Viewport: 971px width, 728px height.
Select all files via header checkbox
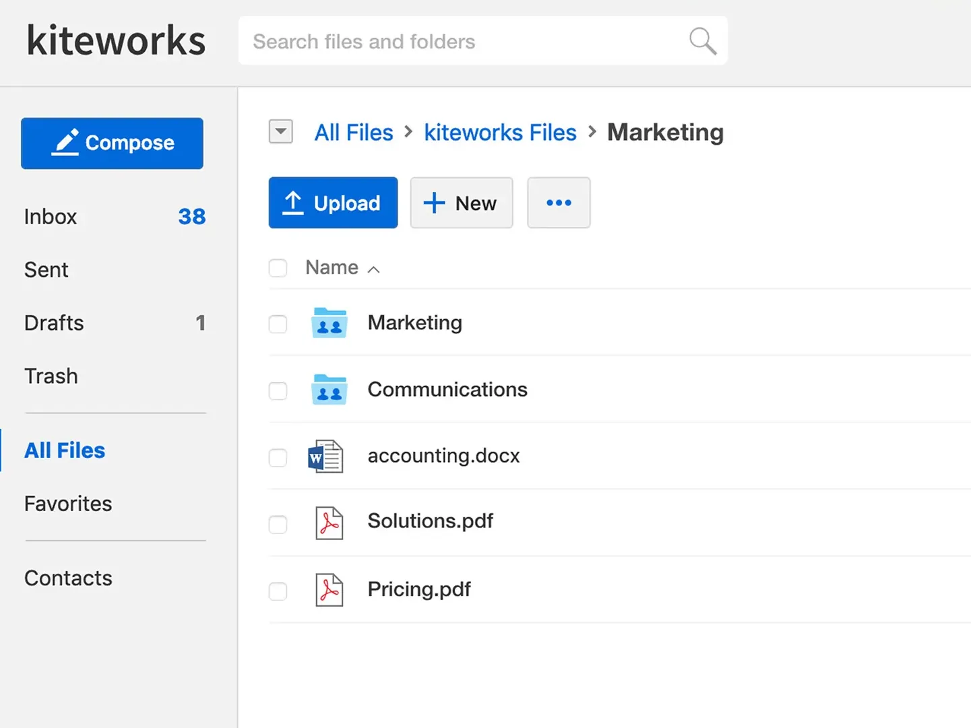[x=278, y=267]
